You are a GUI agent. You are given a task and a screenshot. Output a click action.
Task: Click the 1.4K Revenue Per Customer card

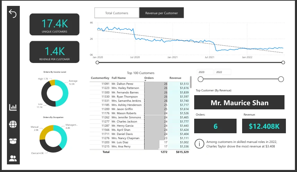(x=54, y=52)
